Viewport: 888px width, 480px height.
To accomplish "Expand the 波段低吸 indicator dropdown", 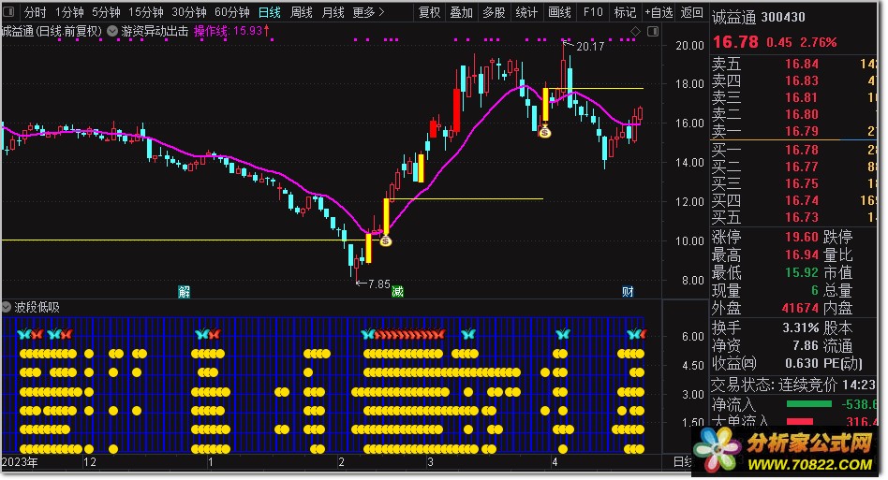I will (7, 307).
